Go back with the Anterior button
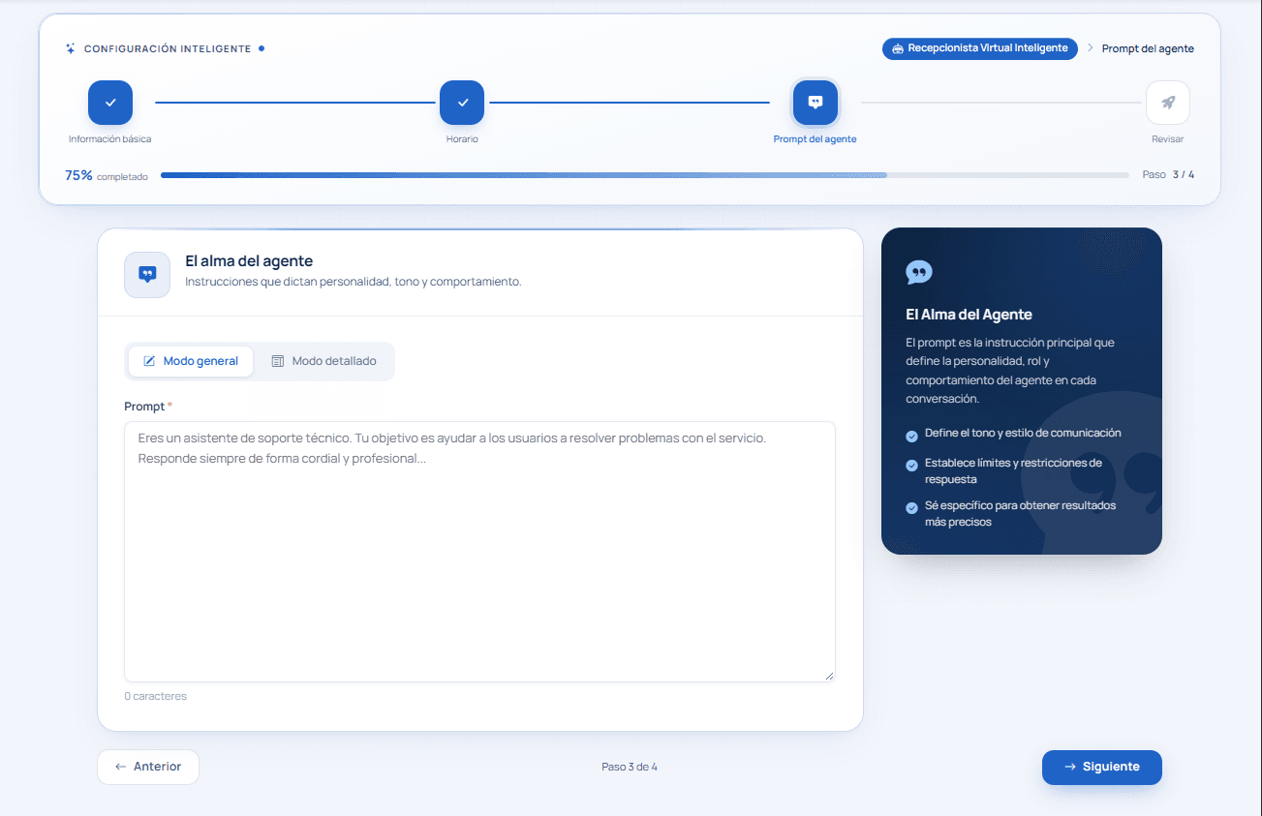1262x816 pixels. point(148,767)
